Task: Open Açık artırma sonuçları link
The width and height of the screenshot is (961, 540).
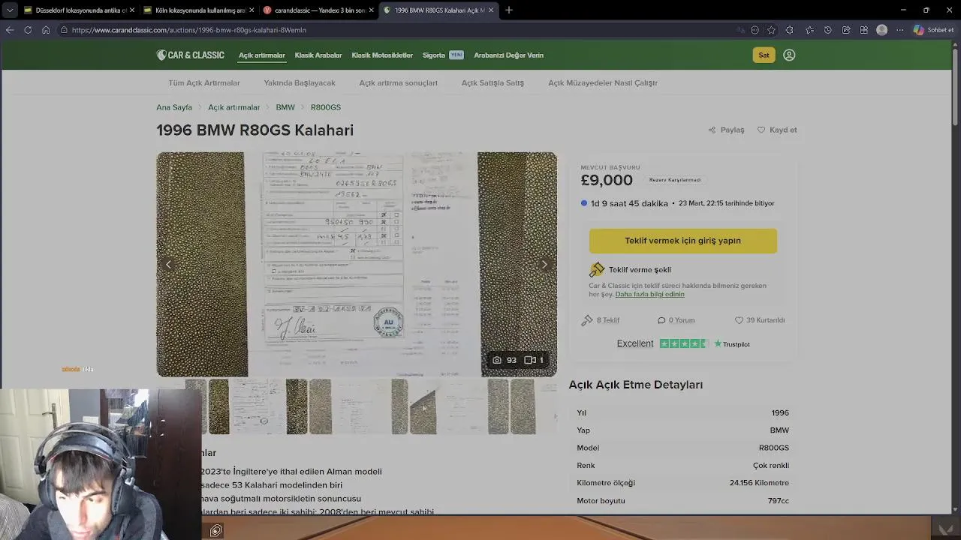Action: click(x=398, y=83)
